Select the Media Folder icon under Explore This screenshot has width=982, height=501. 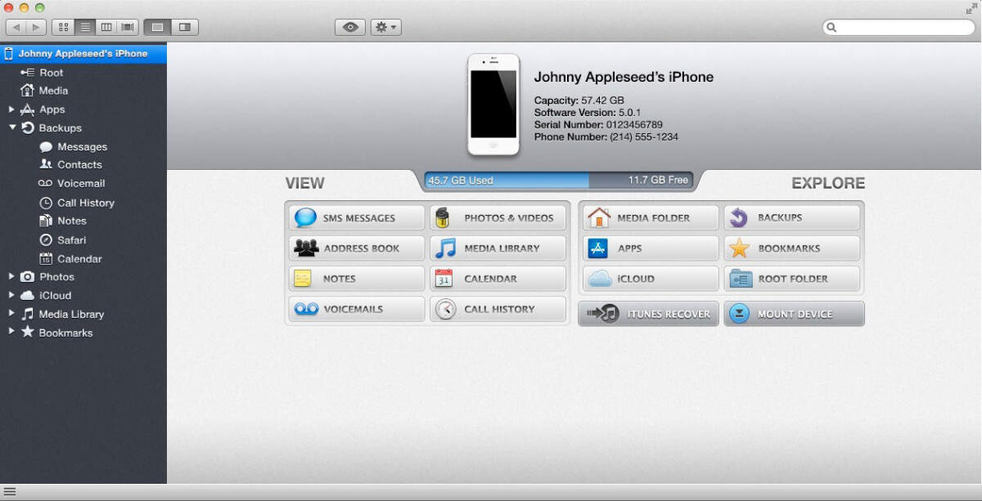click(649, 217)
